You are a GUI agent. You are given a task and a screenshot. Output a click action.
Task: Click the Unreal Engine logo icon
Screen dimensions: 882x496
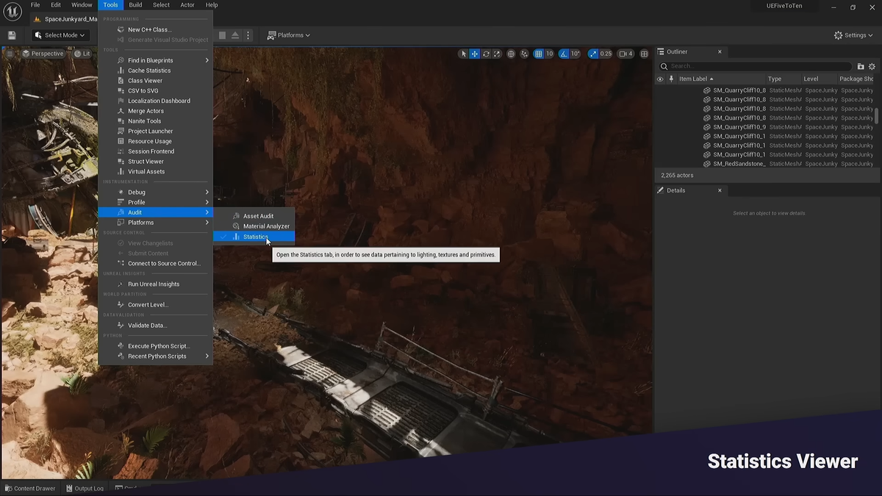12,12
